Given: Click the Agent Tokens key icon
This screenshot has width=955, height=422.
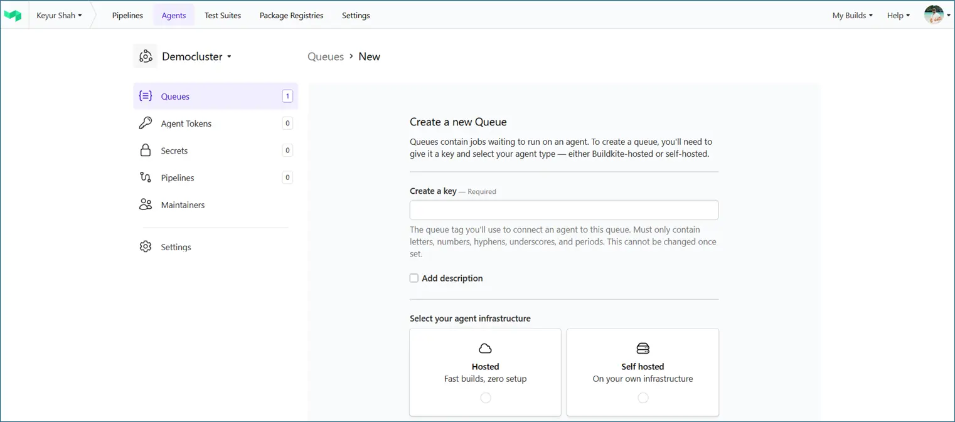Looking at the screenshot, I should (146, 124).
